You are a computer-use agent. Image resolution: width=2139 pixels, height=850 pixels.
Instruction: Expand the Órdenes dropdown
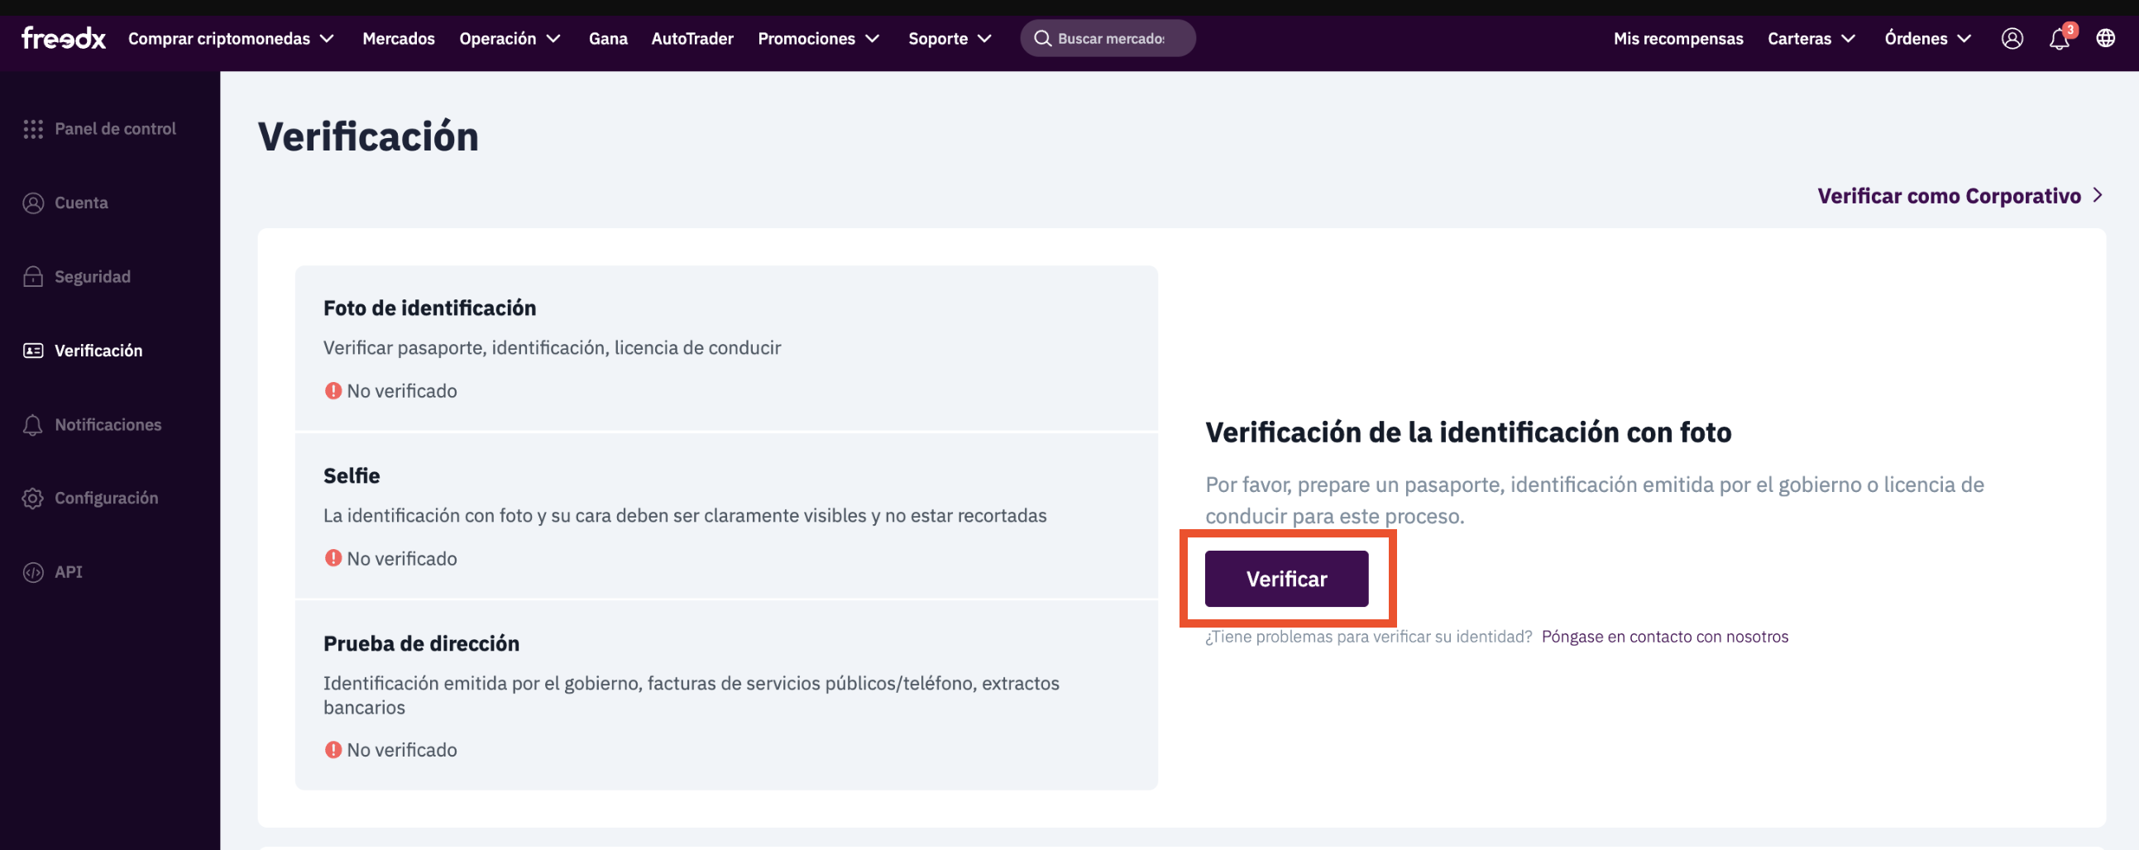[x=1927, y=38]
